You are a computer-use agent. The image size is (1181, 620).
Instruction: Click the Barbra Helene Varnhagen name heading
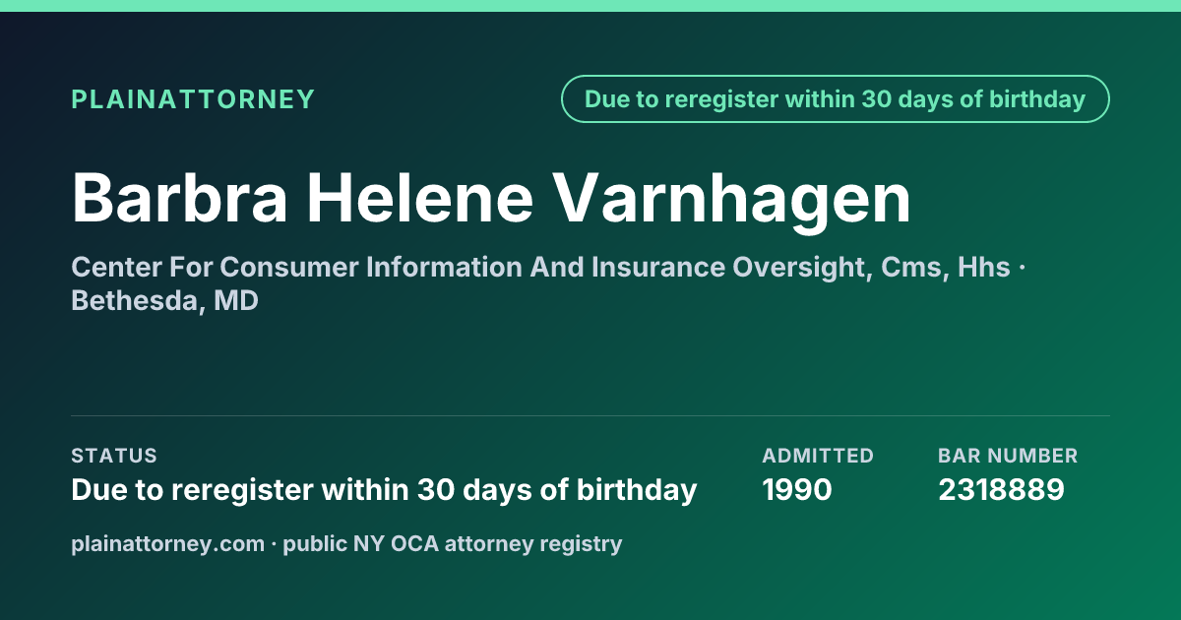point(491,198)
